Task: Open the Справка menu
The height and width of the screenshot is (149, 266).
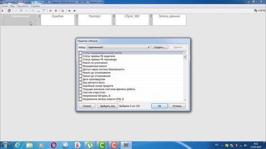Action: pos(35,6)
